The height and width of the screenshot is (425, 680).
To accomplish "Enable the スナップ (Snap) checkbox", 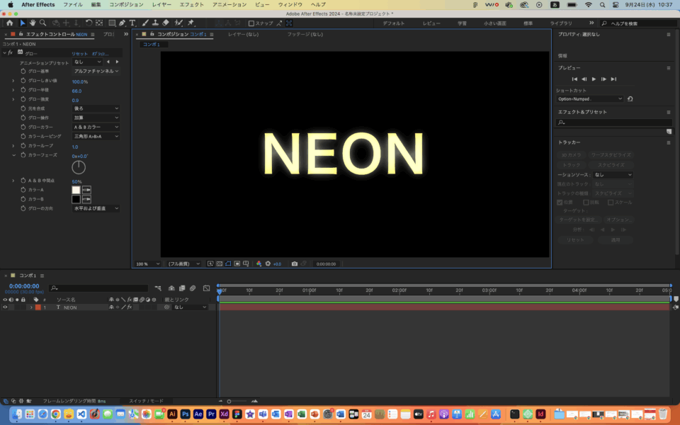I will (x=251, y=23).
